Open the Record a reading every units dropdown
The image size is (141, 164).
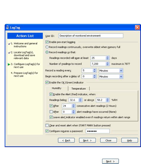point(121,71)
